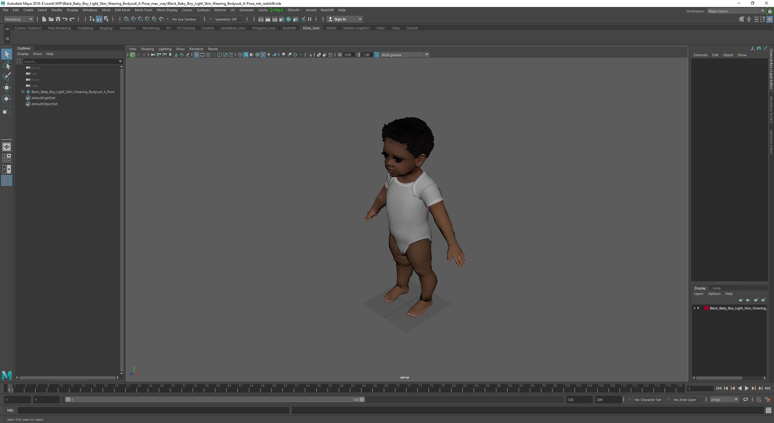Redo the last action
Screen dimensions: 774x423
tap(72, 19)
